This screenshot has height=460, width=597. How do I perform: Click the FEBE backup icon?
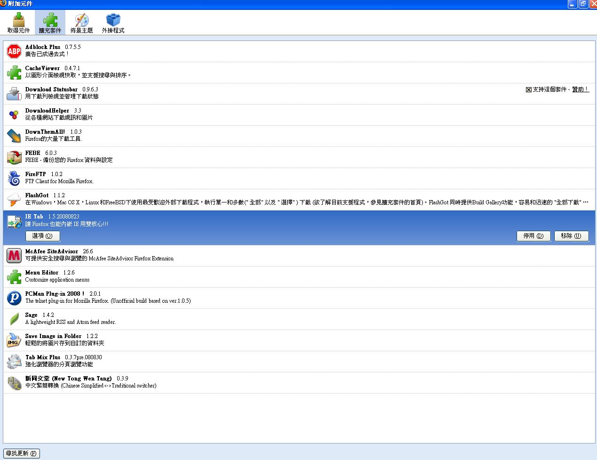point(14,157)
